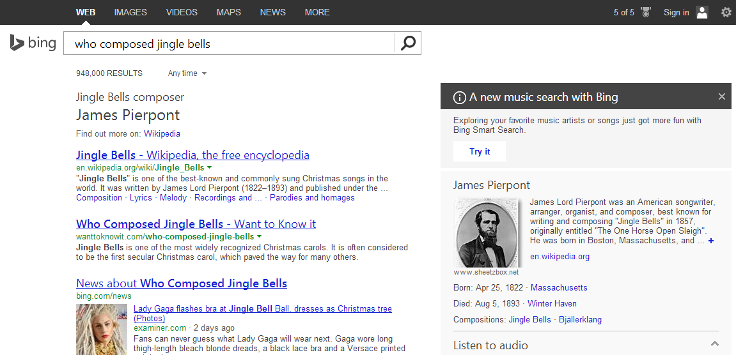
Task: Click the Lady Gaga news thumbnail
Action: coord(102,329)
